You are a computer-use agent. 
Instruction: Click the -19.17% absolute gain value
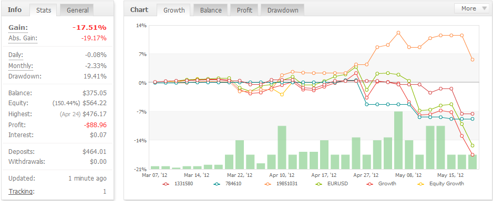(94, 38)
